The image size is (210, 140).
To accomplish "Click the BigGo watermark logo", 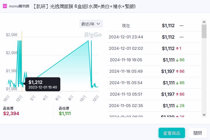I will click(93, 35).
